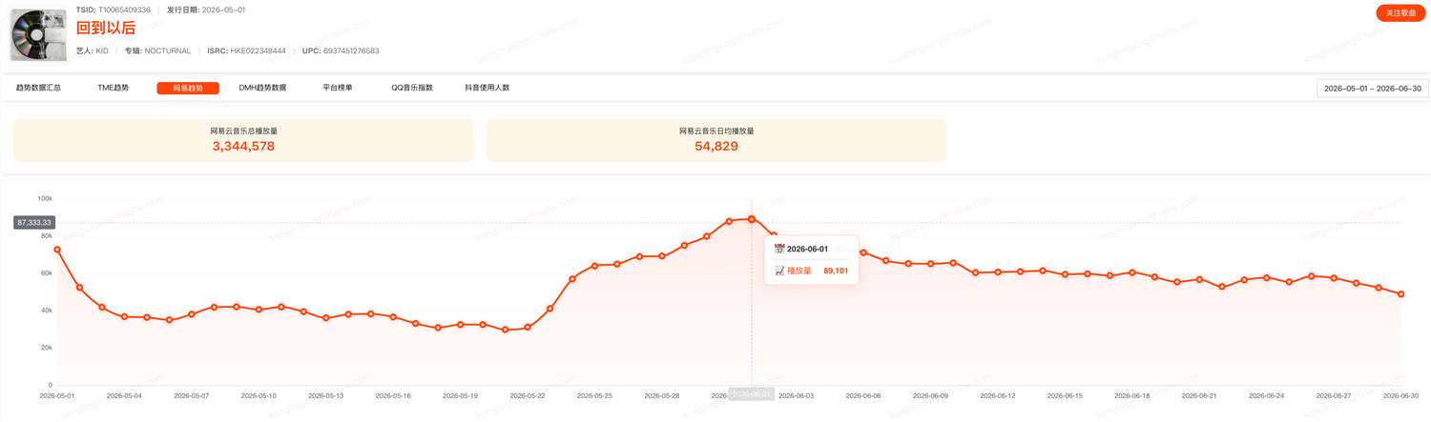This screenshot has height=422, width=1431.
Task: Show the 抖音使用人数 tab
Action: (487, 88)
